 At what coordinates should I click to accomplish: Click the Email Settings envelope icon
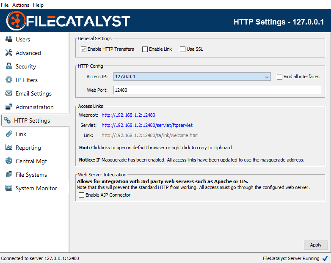click(x=9, y=93)
